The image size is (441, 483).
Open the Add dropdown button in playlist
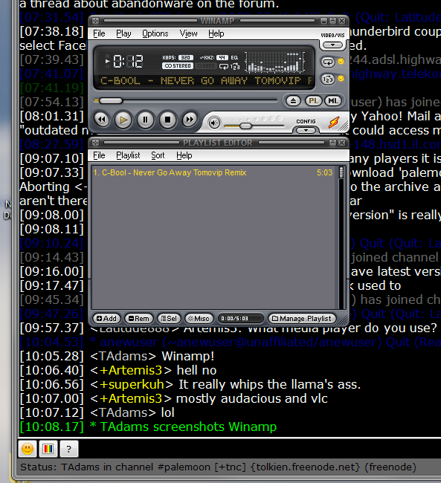pos(106,319)
